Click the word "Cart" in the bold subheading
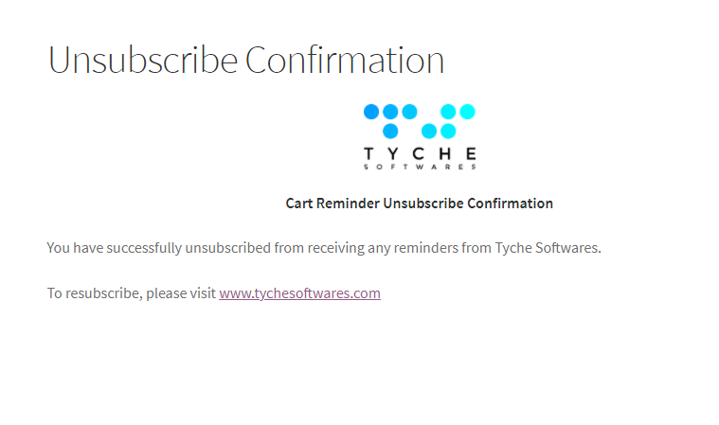Viewport: 719px width, 425px height. pyautogui.click(x=299, y=204)
